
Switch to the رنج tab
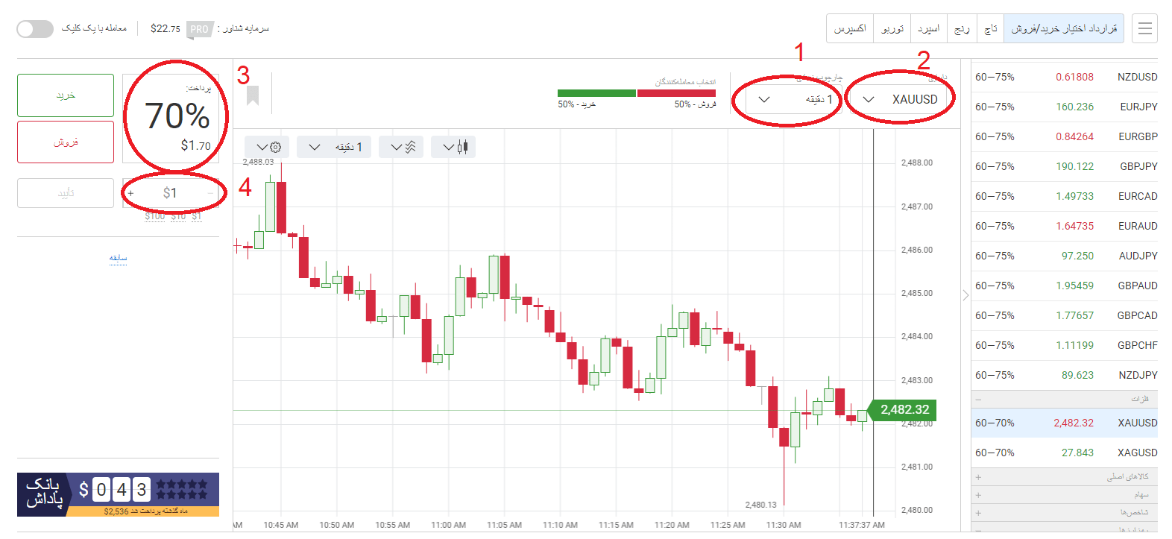point(963,28)
